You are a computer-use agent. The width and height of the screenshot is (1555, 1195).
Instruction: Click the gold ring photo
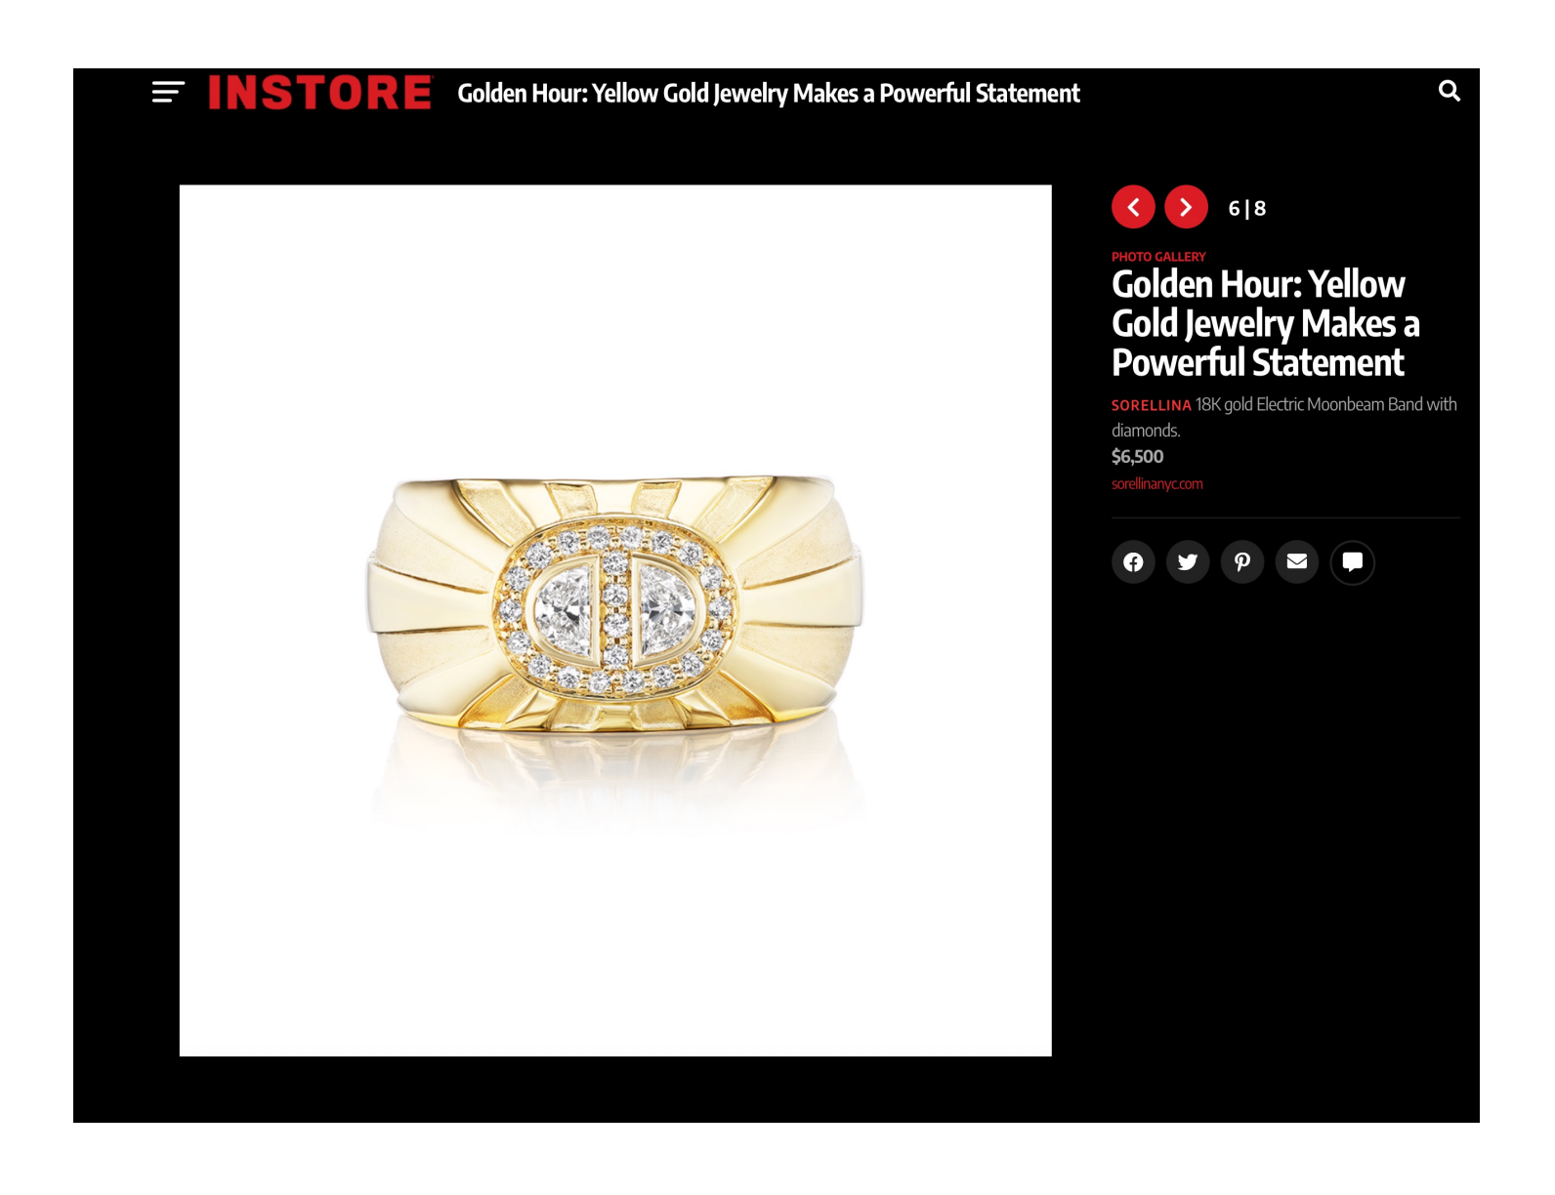615,620
